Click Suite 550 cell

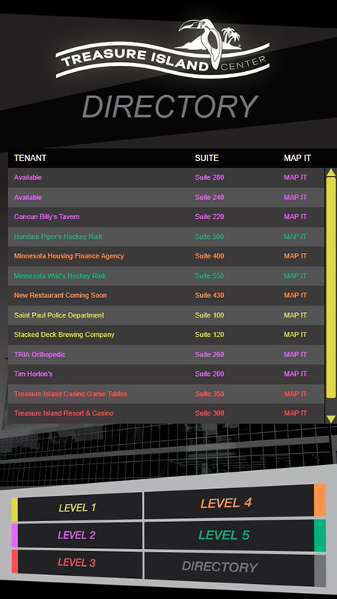(210, 276)
